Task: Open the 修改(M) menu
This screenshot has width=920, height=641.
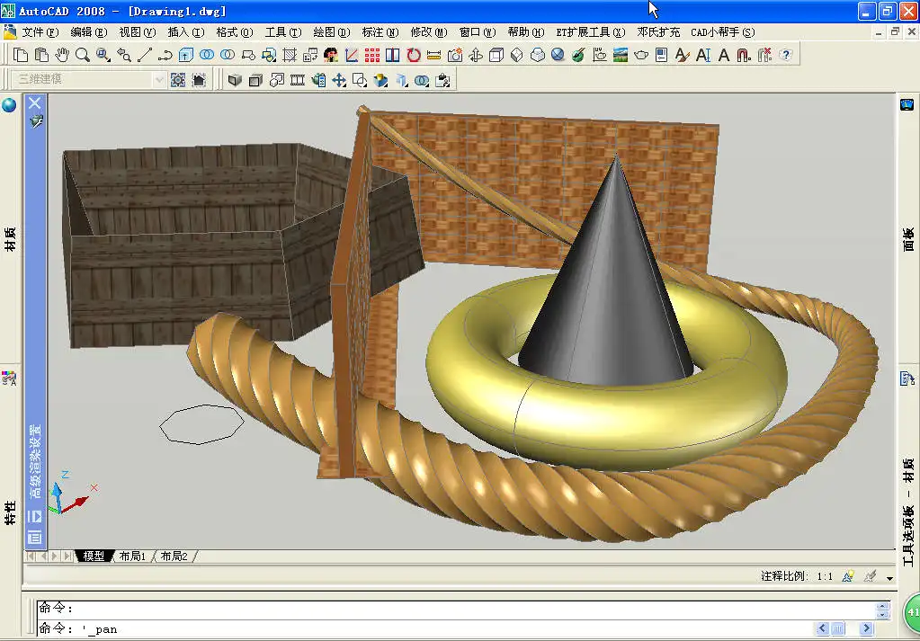Action: (429, 32)
